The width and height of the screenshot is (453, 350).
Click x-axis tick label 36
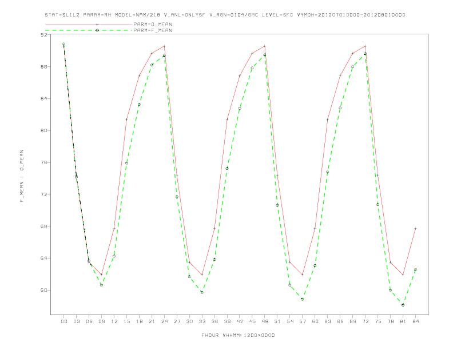pos(214,321)
